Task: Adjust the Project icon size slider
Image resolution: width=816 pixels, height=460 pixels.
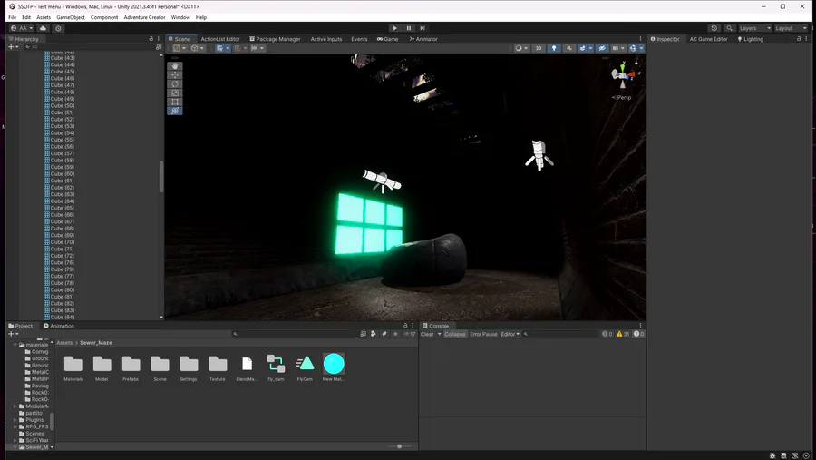Action: [400, 446]
